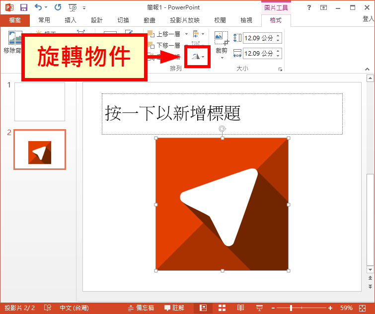This screenshot has height=314, width=375.
Task: Click the 59% zoom level
Action: click(x=346, y=308)
